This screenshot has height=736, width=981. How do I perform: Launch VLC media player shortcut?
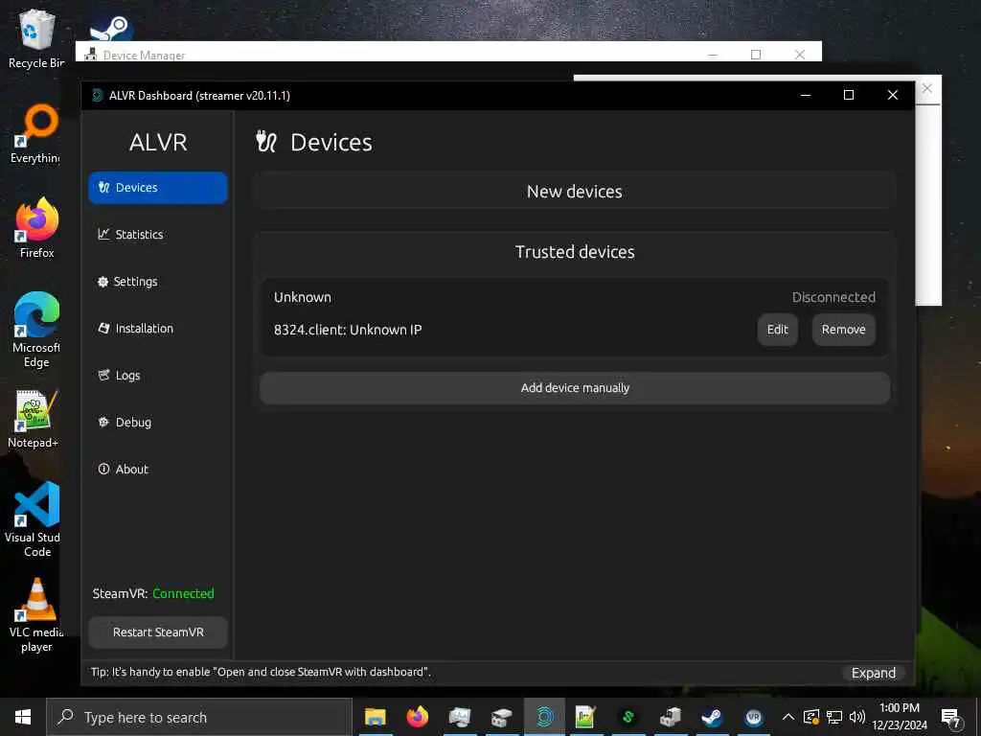pyautogui.click(x=36, y=615)
